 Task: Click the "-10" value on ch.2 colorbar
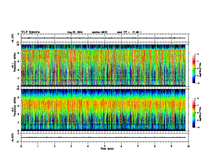pyautogui.click(x=198, y=128)
